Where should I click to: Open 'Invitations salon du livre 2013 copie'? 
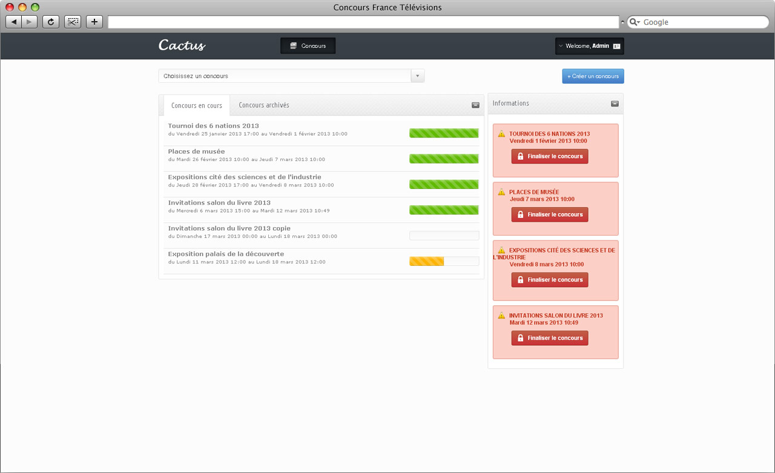coord(229,228)
